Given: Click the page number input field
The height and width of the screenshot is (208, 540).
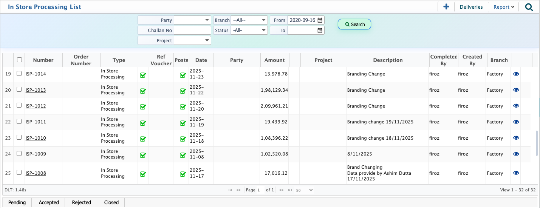Looking at the screenshot, I should (x=260, y=190).
